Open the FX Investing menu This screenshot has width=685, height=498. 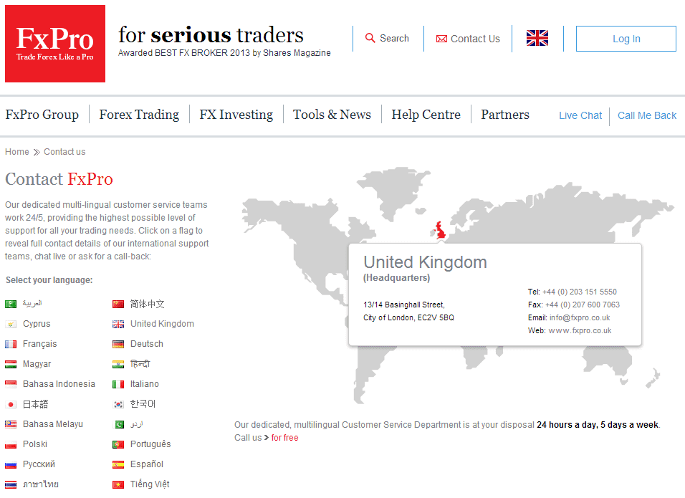(x=236, y=115)
